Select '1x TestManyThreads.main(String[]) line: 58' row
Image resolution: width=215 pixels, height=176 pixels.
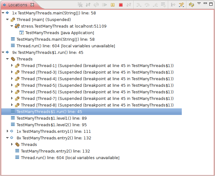click(x=54, y=13)
